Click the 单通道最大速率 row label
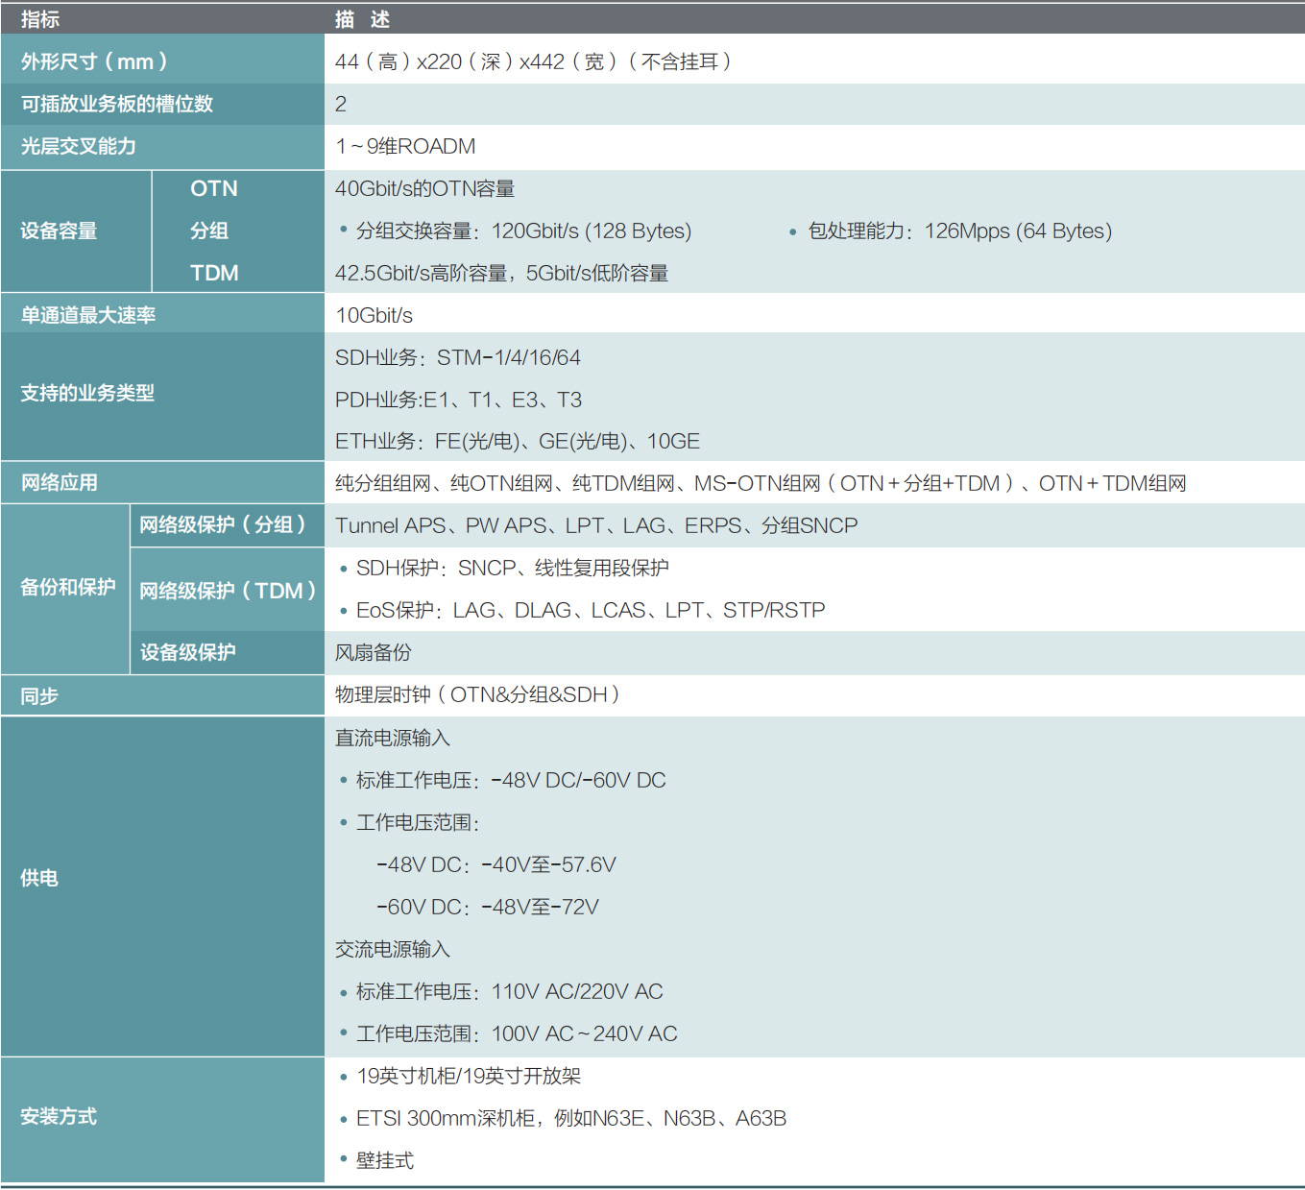 (x=88, y=315)
